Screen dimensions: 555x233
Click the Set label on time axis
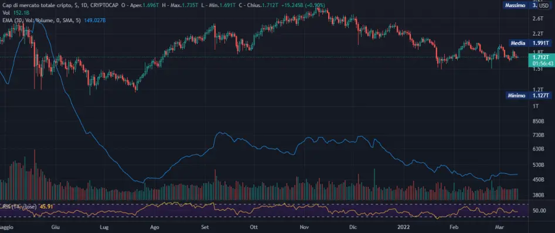pos(206,227)
